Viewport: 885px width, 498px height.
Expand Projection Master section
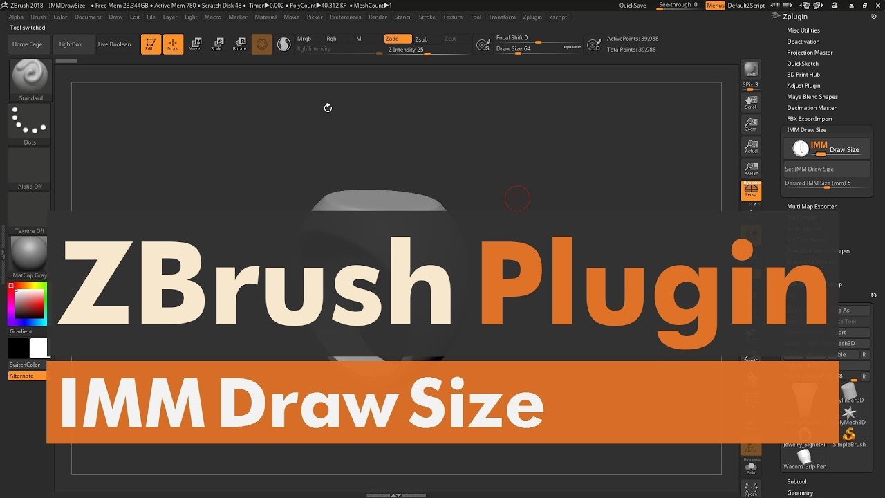pos(810,53)
